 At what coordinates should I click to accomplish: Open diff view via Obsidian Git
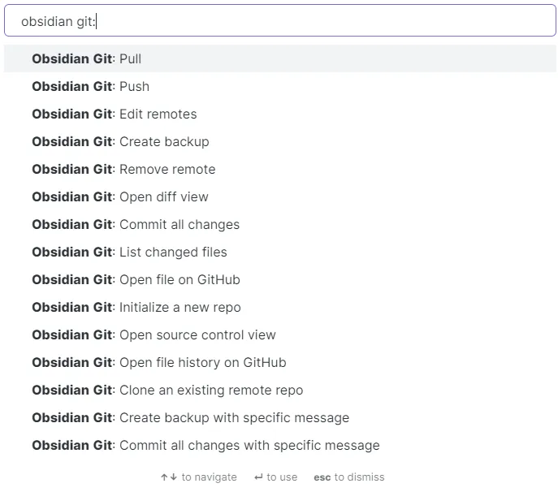pos(120,196)
